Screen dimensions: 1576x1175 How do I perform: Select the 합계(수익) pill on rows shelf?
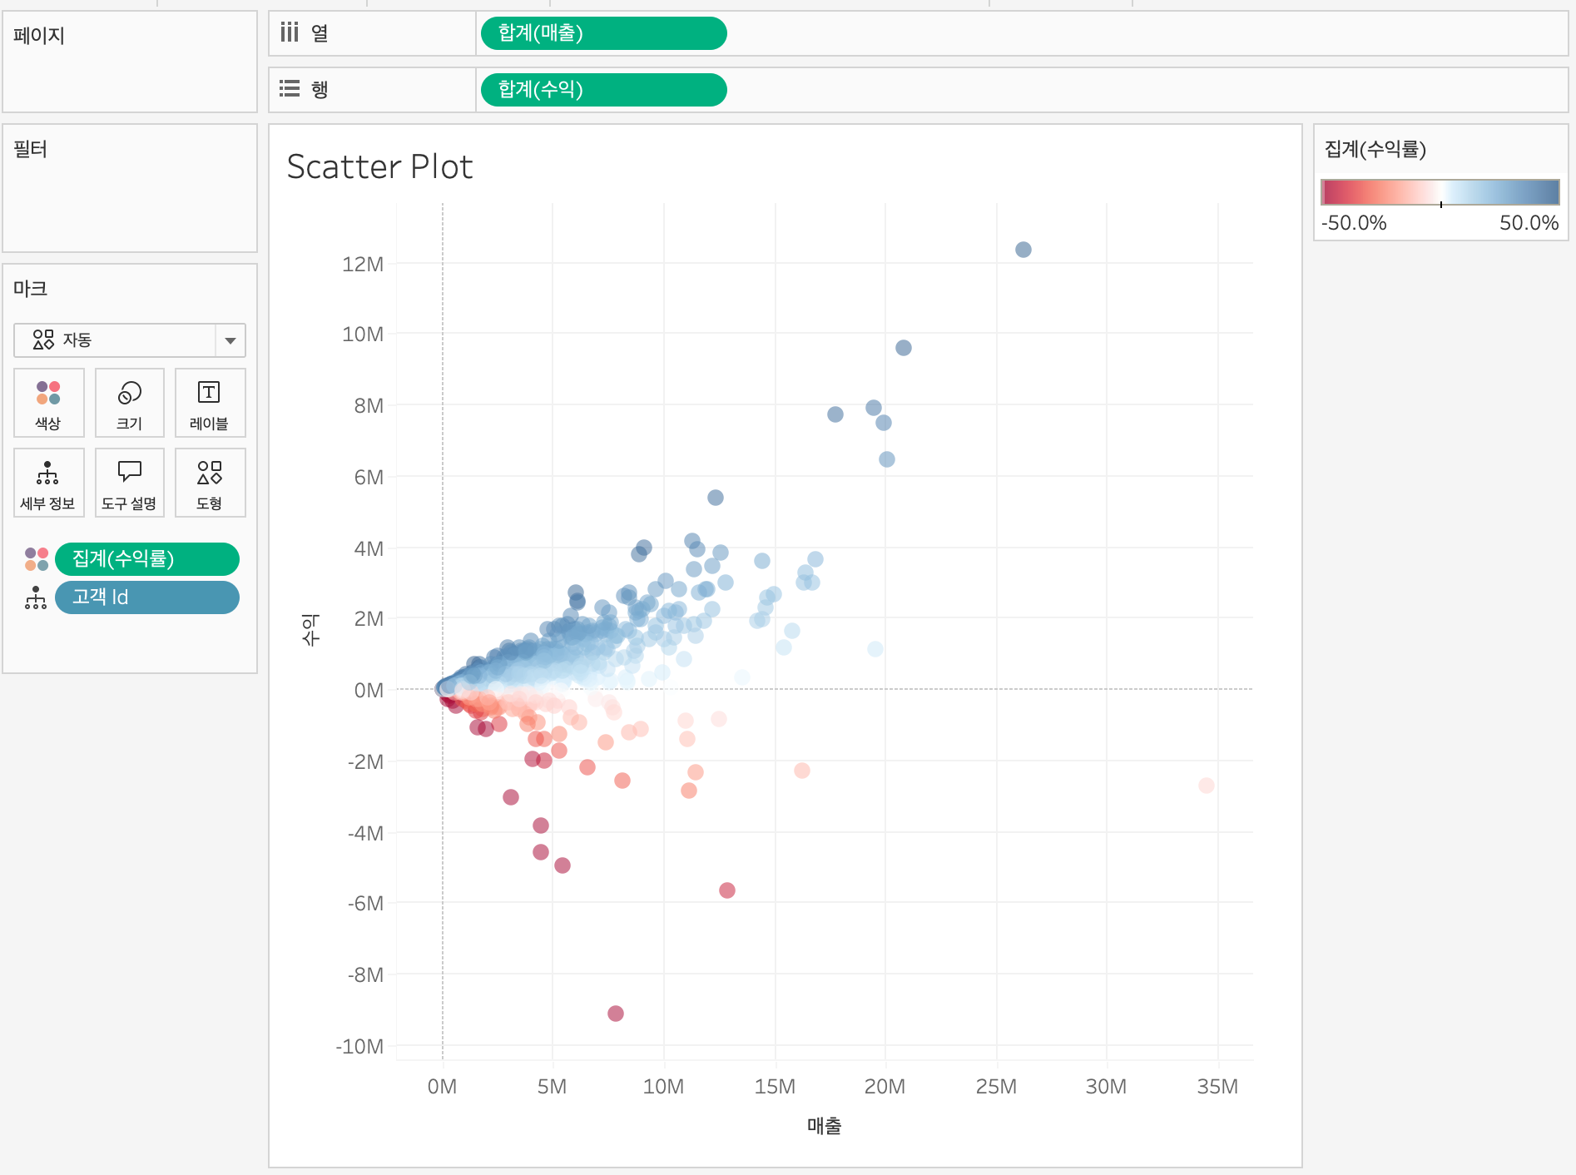click(603, 90)
